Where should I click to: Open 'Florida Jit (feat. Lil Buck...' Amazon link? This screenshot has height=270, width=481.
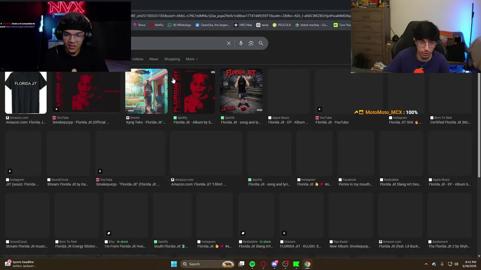pyautogui.click(x=399, y=246)
